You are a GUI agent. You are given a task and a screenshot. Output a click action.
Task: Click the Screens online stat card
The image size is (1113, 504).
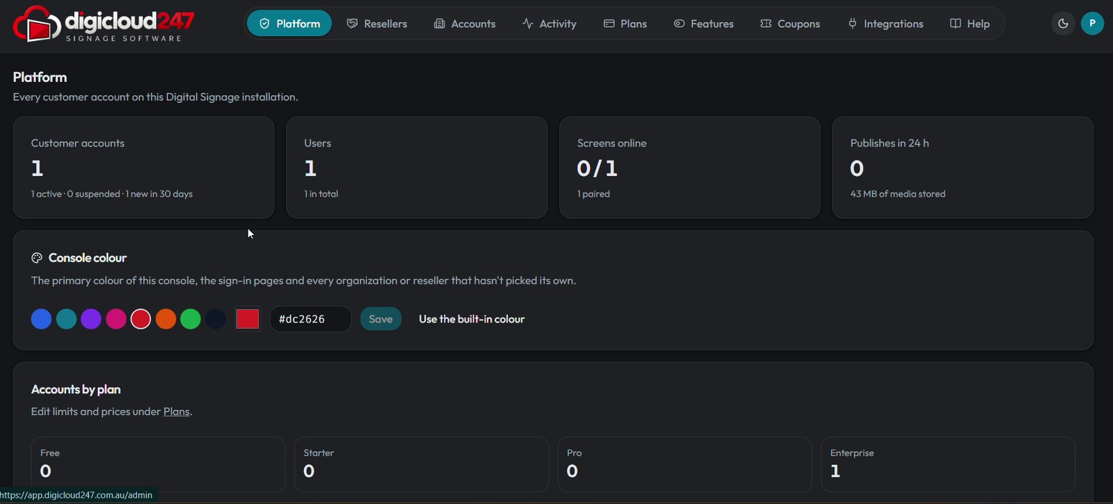(x=690, y=168)
